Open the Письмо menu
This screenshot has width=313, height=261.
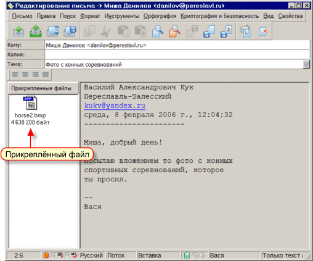(x=22, y=16)
